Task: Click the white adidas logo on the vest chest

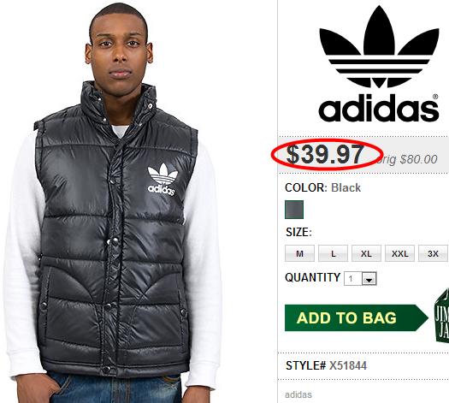Action: pyautogui.click(x=162, y=180)
